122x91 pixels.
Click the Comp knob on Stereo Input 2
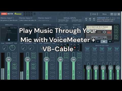24,48
